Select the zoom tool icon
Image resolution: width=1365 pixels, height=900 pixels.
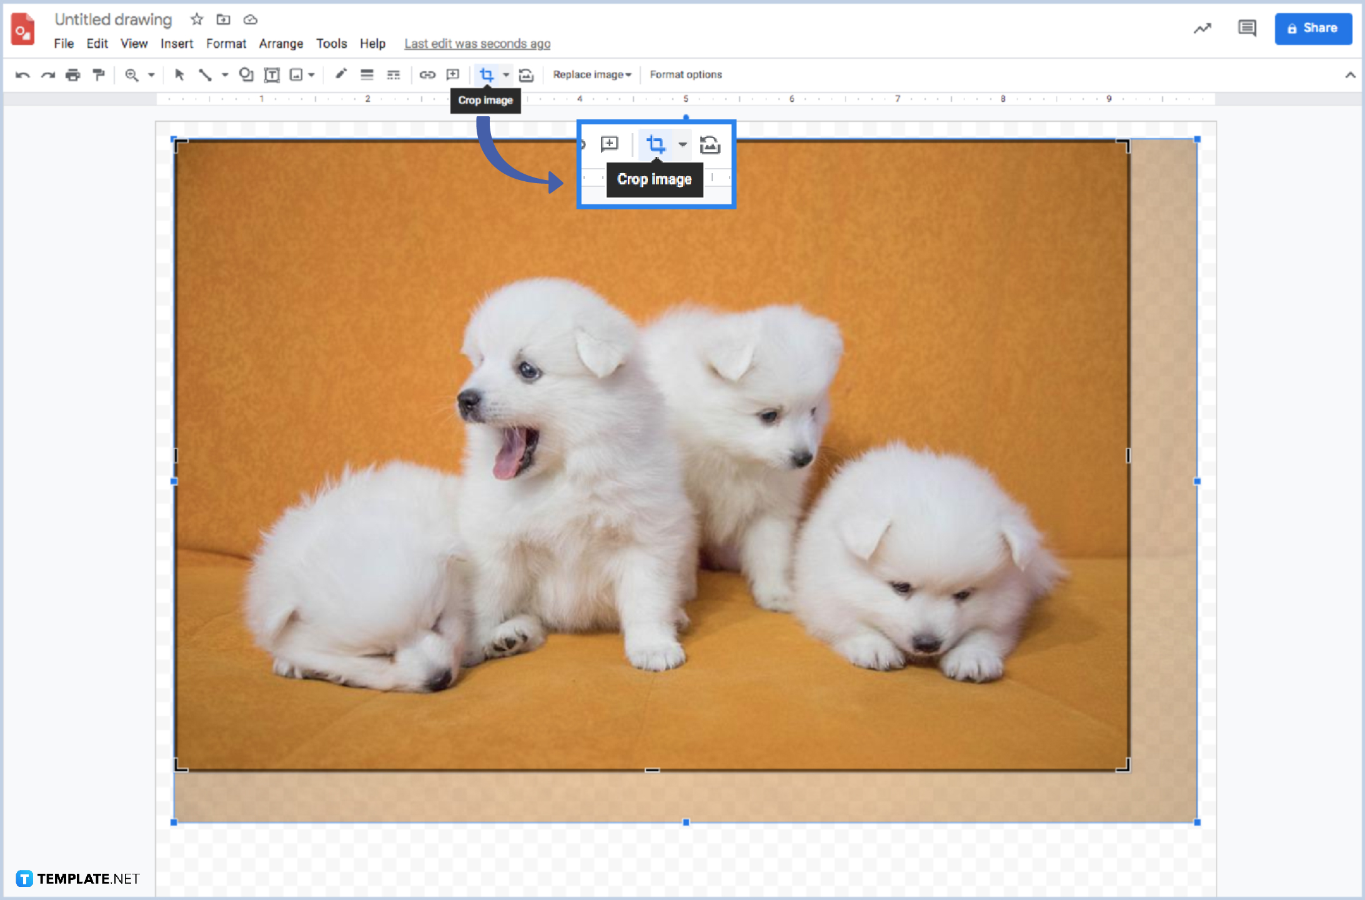[x=131, y=74]
